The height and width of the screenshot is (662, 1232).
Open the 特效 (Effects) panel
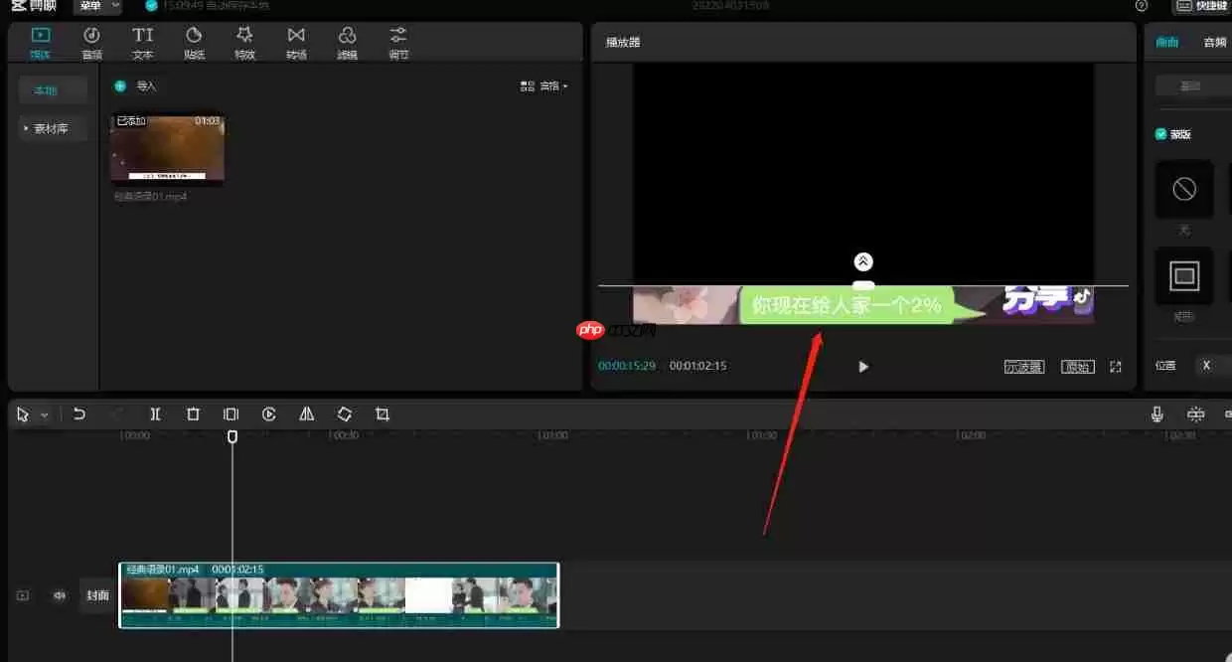pyautogui.click(x=244, y=42)
